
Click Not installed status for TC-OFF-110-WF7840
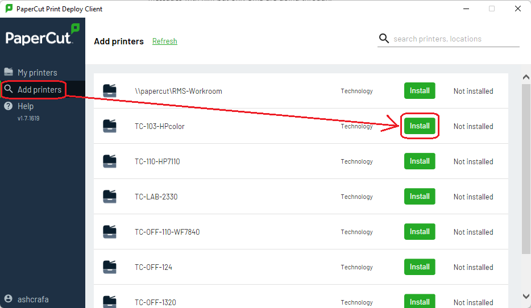[x=473, y=232]
